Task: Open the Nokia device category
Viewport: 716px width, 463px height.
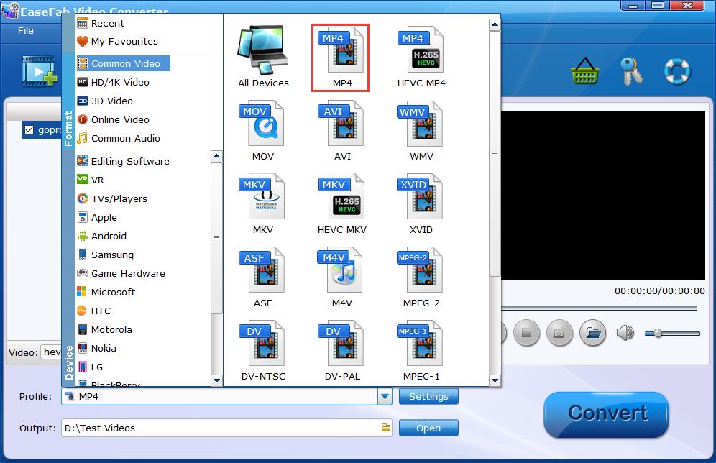Action: tap(97, 349)
